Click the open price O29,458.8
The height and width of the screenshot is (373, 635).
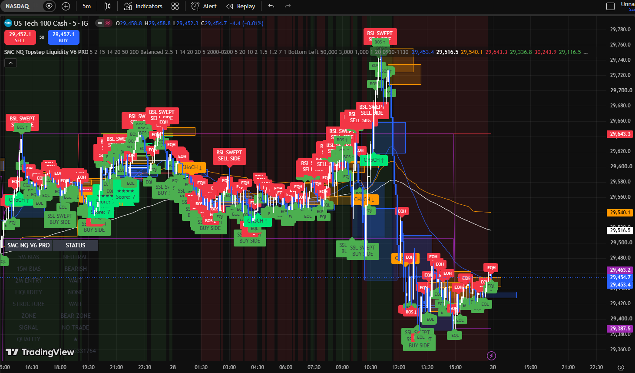click(x=129, y=23)
